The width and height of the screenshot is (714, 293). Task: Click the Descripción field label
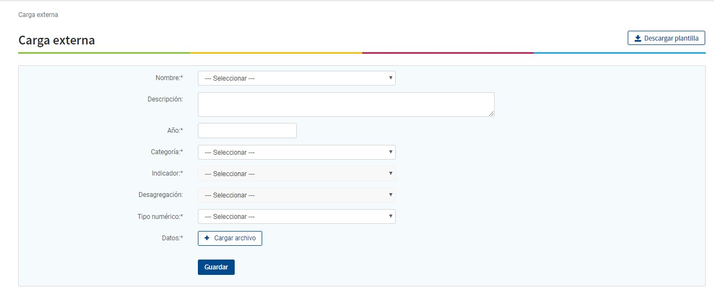(165, 99)
